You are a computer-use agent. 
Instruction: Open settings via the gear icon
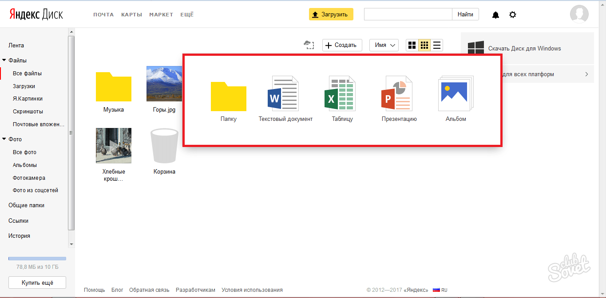(x=513, y=15)
